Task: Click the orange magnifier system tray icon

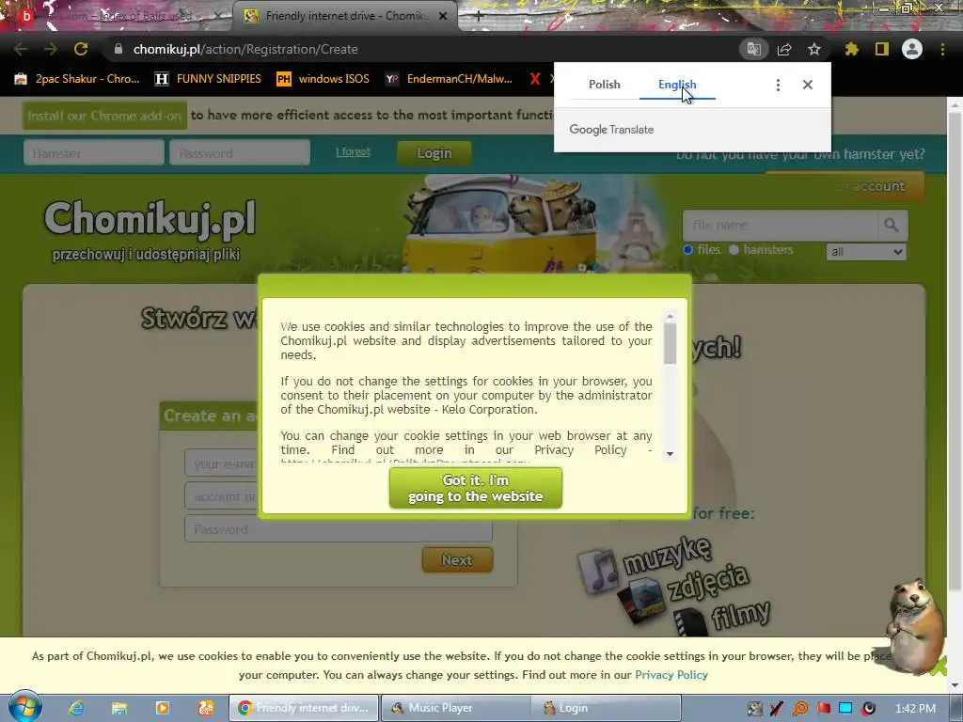Action: 800,709
